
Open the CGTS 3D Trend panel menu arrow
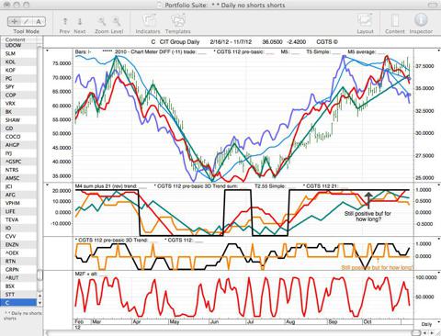click(x=439, y=239)
